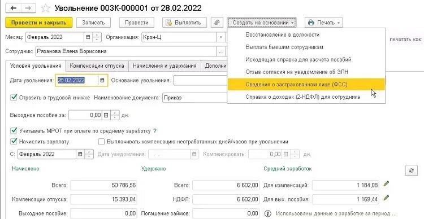
Task: Open help question mark near МРОТ
Action: (x=155, y=131)
